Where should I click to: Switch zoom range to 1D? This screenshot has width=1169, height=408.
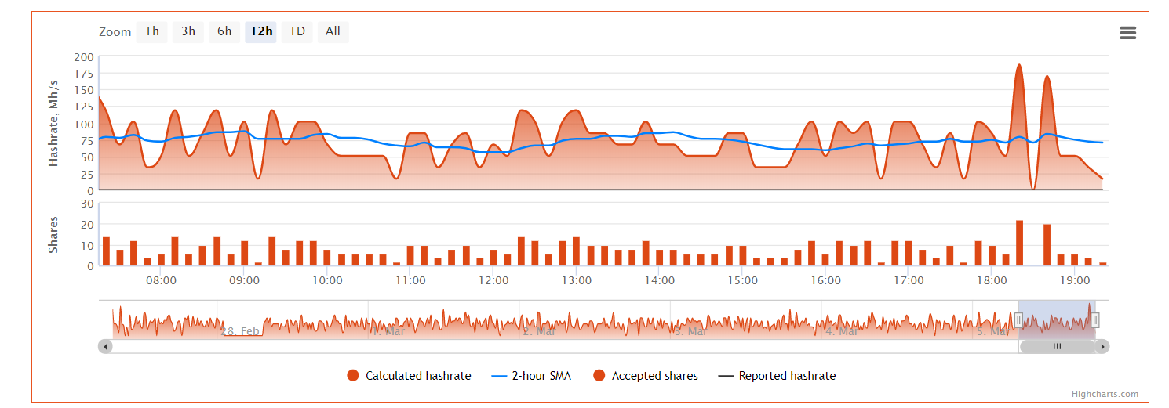(297, 32)
